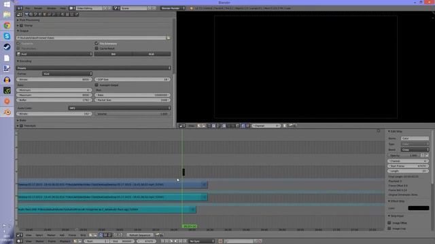Click the play button in the timeline controls

point(176,241)
